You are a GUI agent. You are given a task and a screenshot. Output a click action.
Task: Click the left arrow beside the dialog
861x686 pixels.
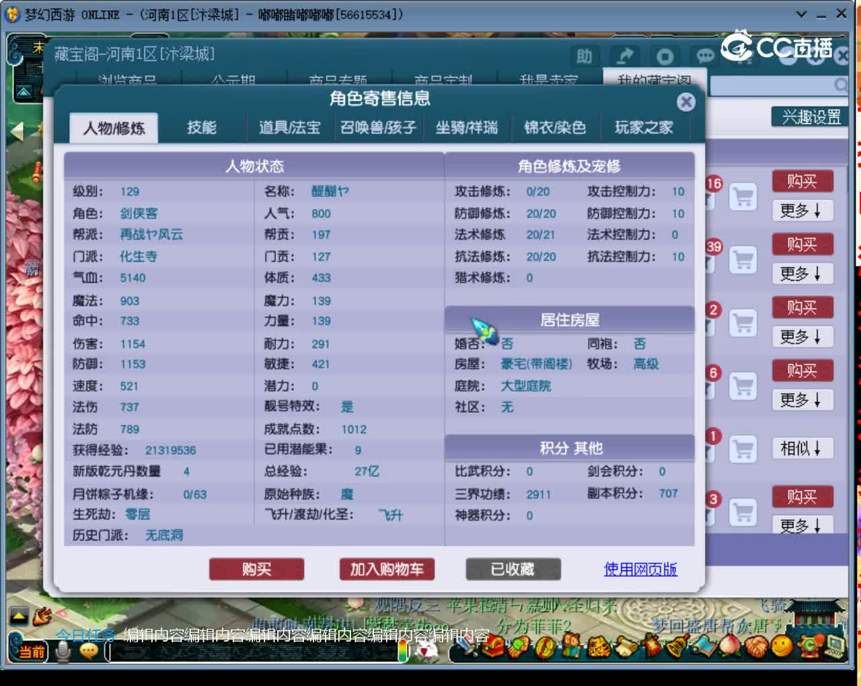coord(17,131)
